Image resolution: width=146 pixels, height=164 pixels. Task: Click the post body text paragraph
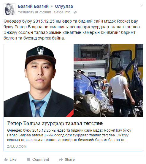(x=72, y=30)
